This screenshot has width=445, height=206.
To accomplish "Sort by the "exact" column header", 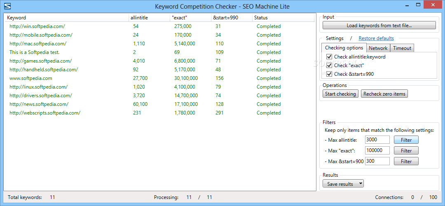I will tap(190, 18).
